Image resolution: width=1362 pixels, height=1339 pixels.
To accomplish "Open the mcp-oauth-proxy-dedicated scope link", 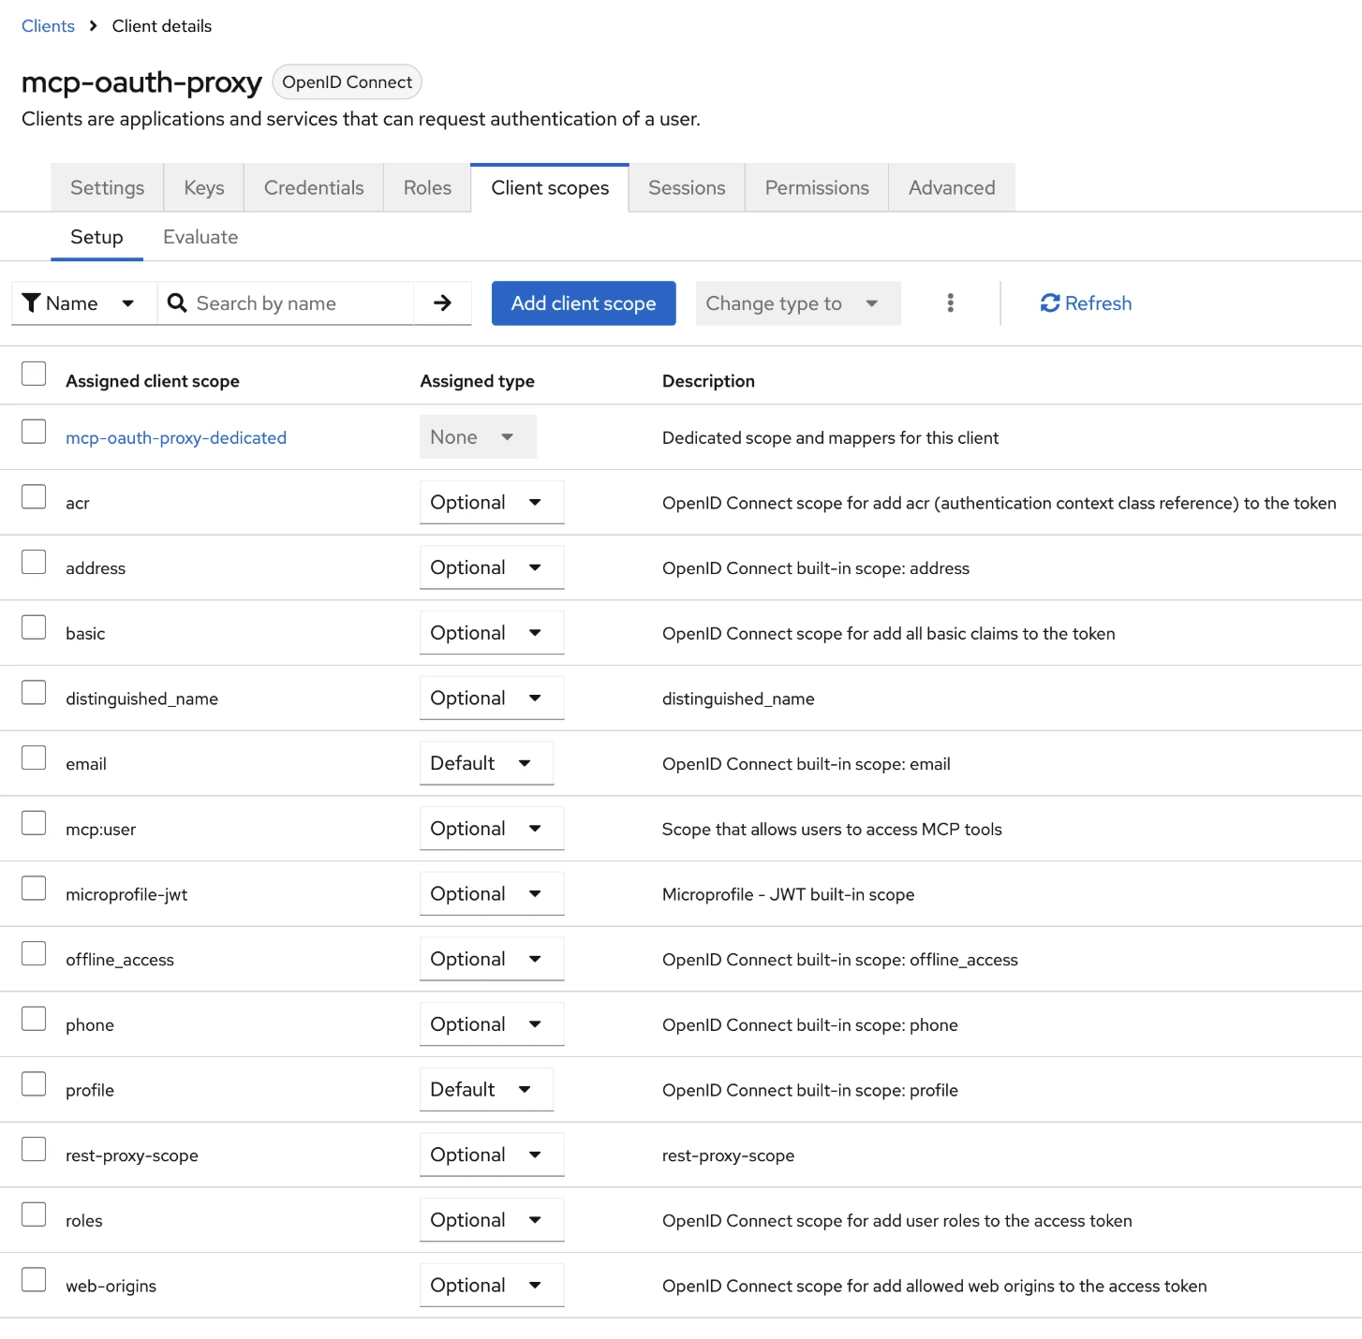I will [x=176, y=437].
